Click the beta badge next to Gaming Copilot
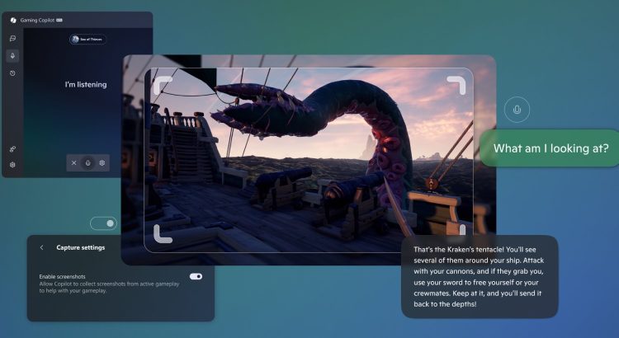The width and height of the screenshot is (619, 338). tap(59, 20)
